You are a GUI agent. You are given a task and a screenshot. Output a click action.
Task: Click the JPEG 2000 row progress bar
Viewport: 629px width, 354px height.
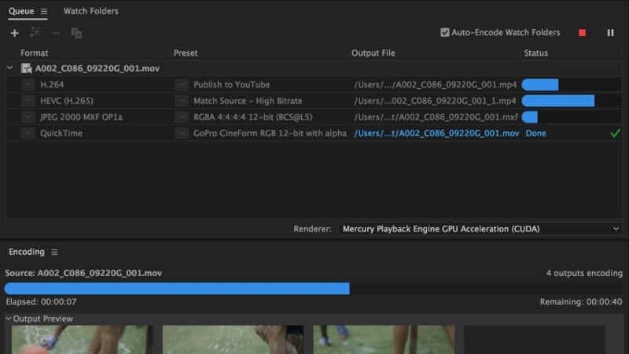click(x=572, y=117)
